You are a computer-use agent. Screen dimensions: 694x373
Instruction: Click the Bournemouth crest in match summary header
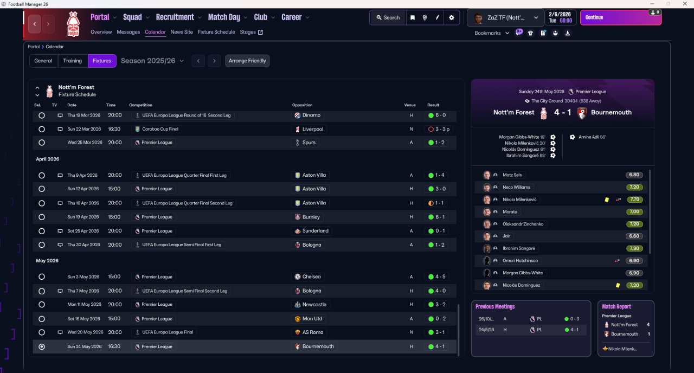pos(581,113)
